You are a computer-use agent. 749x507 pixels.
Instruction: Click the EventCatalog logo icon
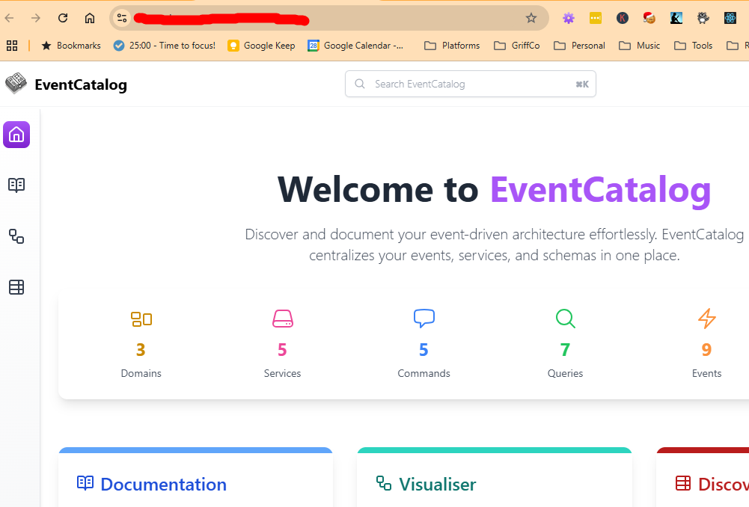(x=16, y=84)
